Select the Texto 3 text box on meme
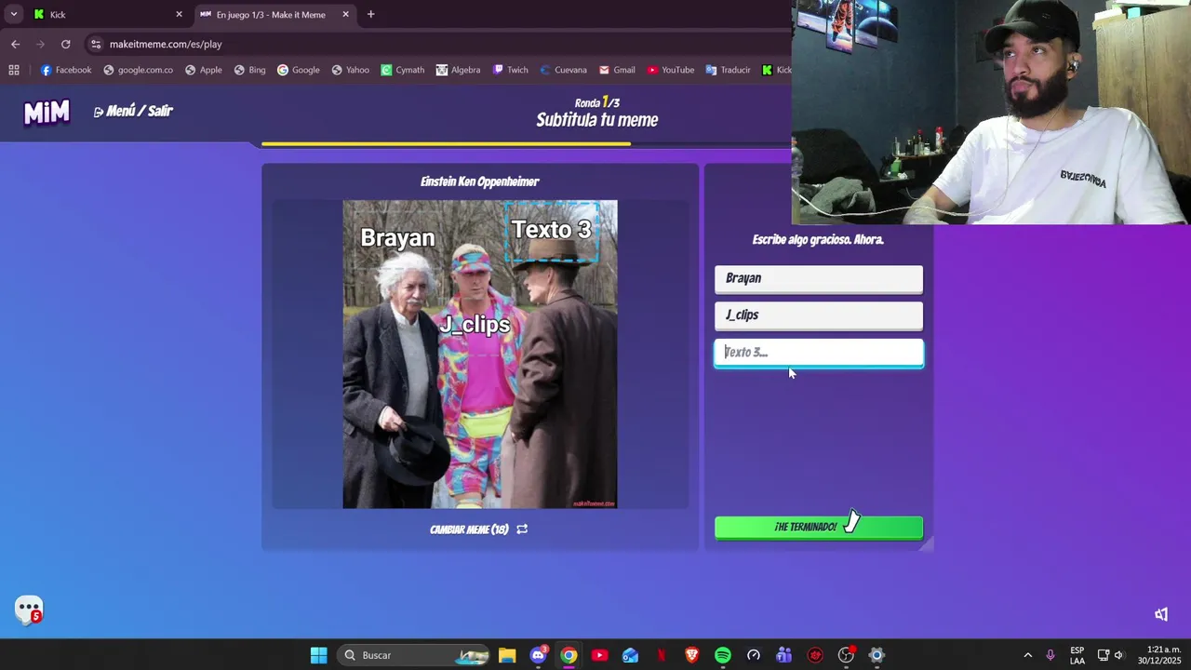The height and width of the screenshot is (670, 1191). pyautogui.click(x=551, y=230)
